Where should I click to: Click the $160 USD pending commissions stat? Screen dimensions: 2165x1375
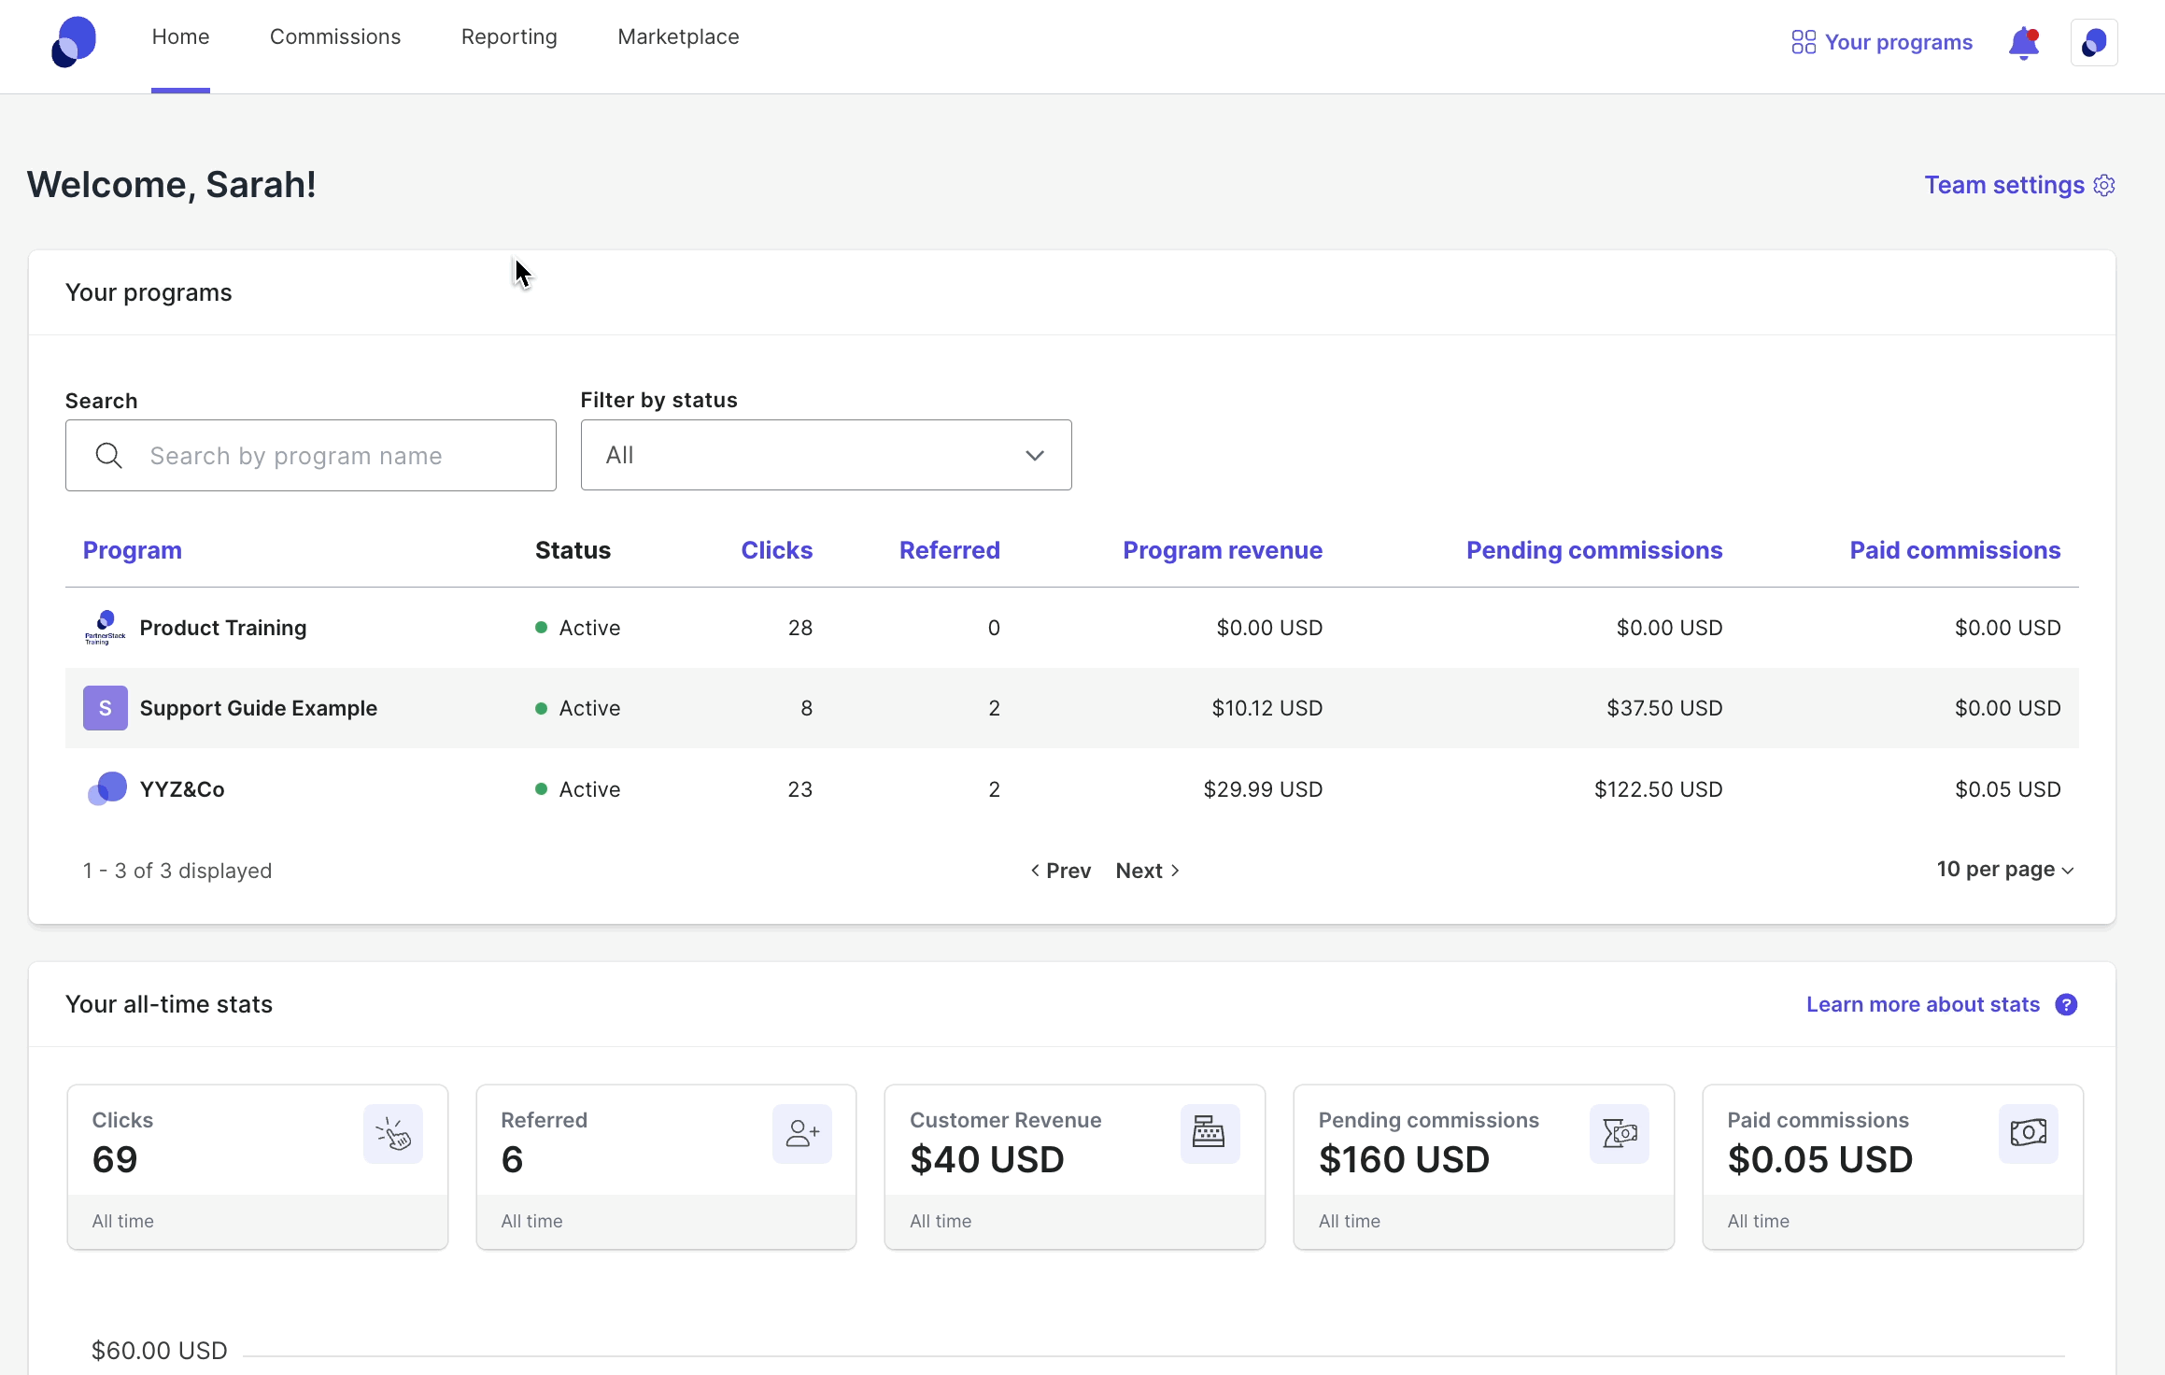click(1404, 1159)
